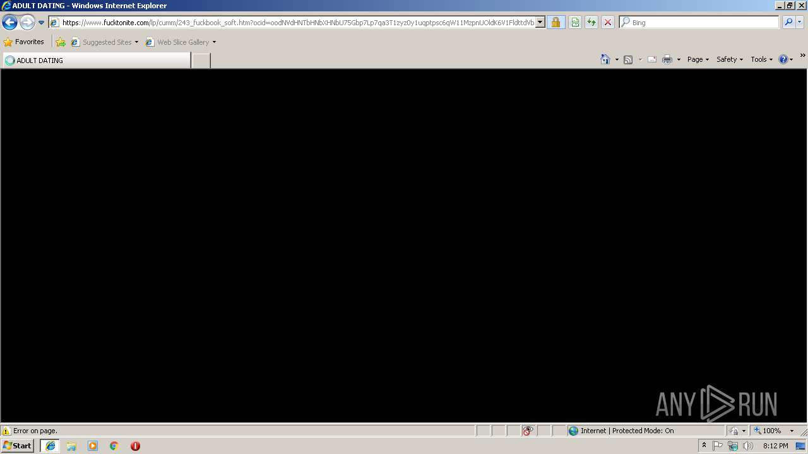Image resolution: width=808 pixels, height=454 pixels.
Task: Launch Windows Media Player from taskbar
Action: point(93,446)
